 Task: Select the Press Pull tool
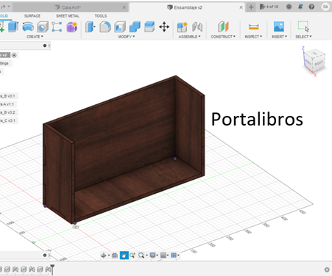pyautogui.click(x=90, y=26)
